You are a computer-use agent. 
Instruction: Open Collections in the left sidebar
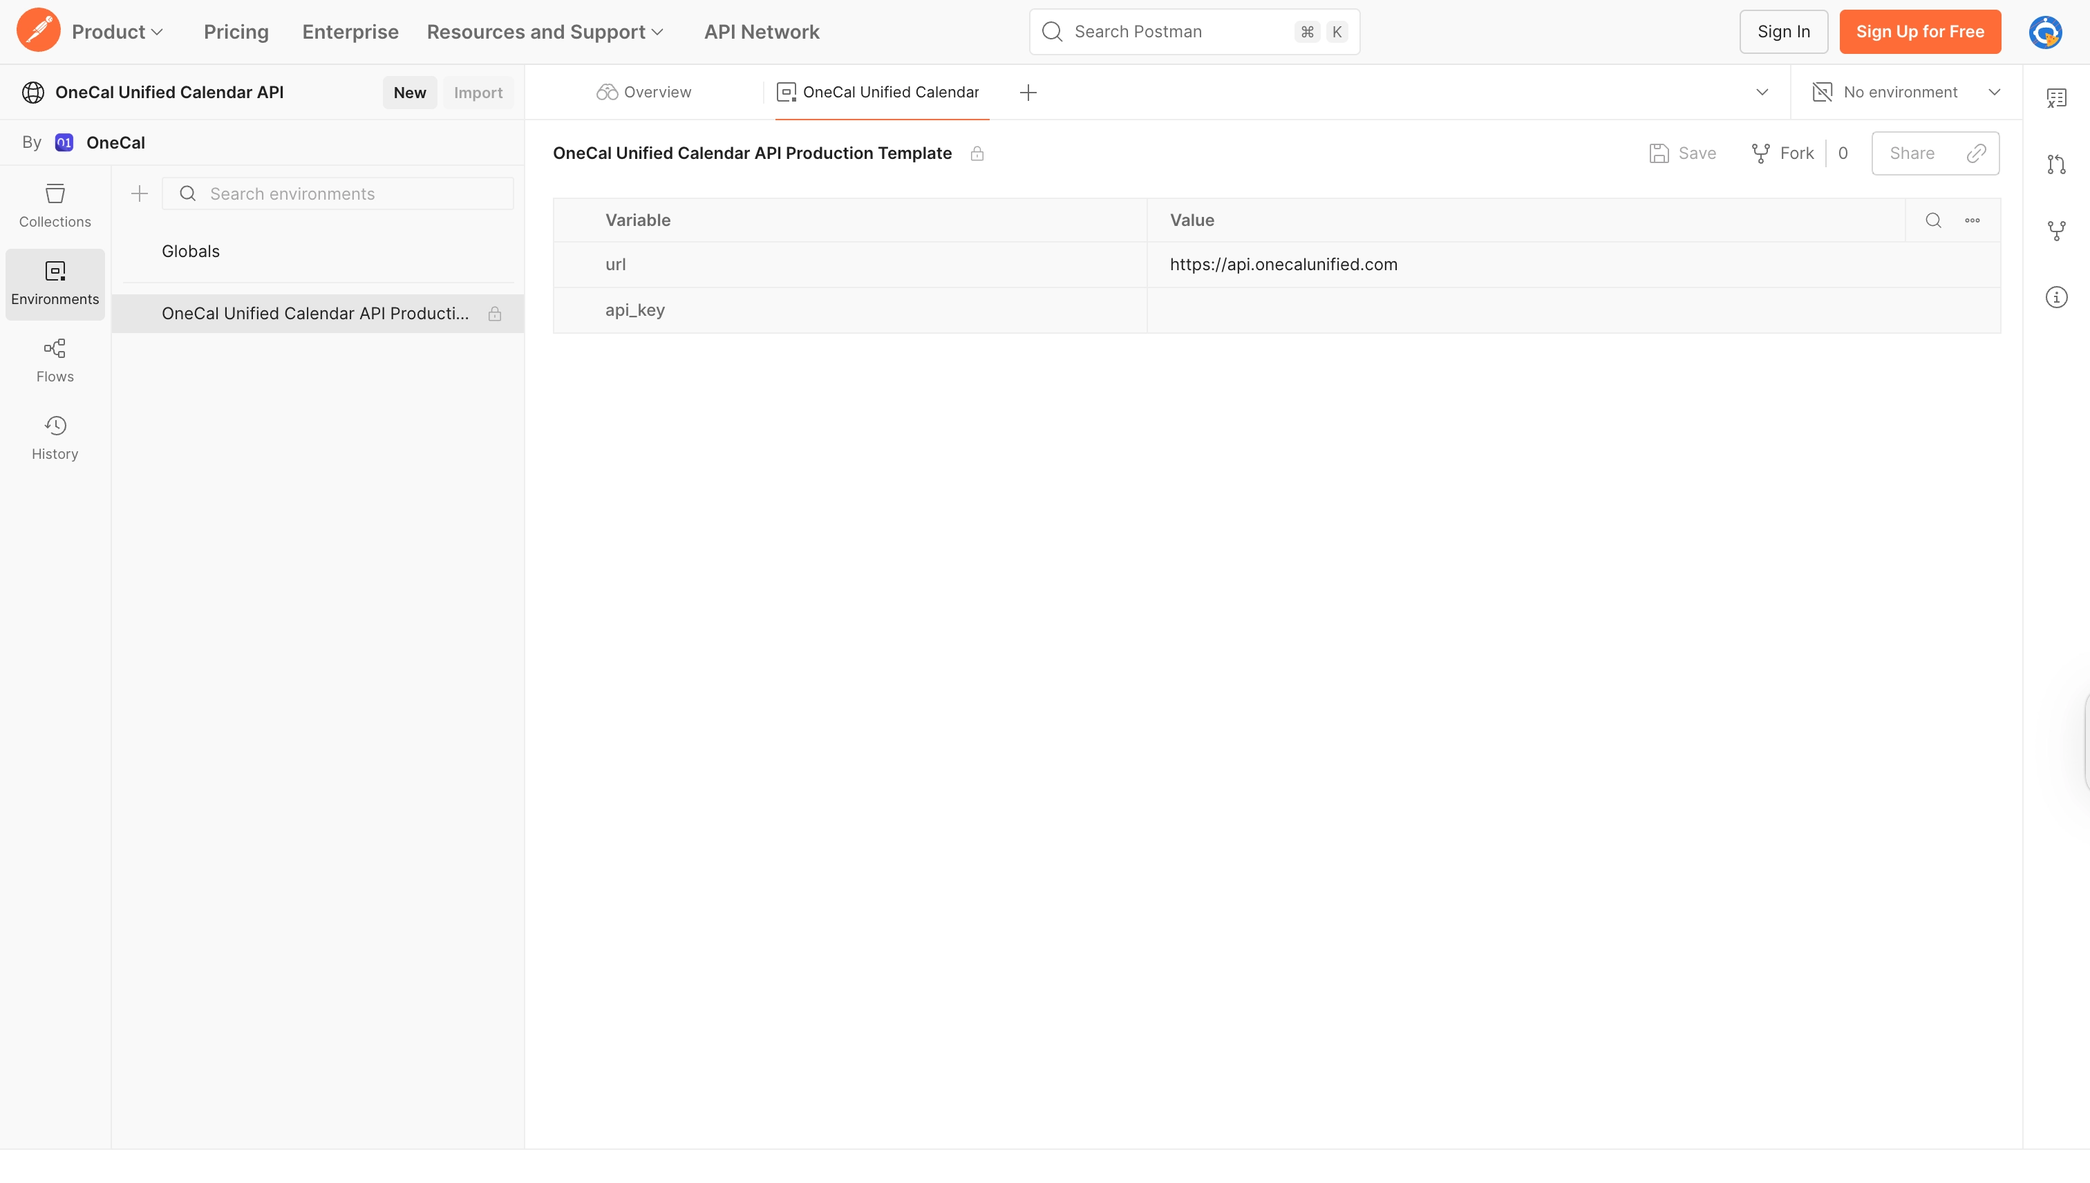tap(55, 205)
